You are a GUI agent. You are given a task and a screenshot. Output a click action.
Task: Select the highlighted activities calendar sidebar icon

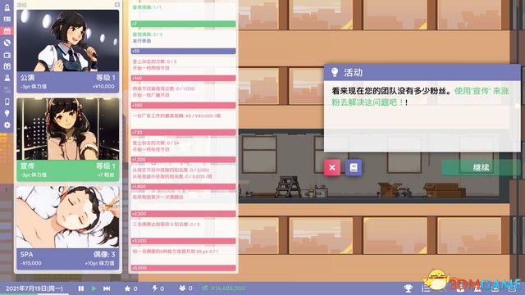tap(7, 31)
